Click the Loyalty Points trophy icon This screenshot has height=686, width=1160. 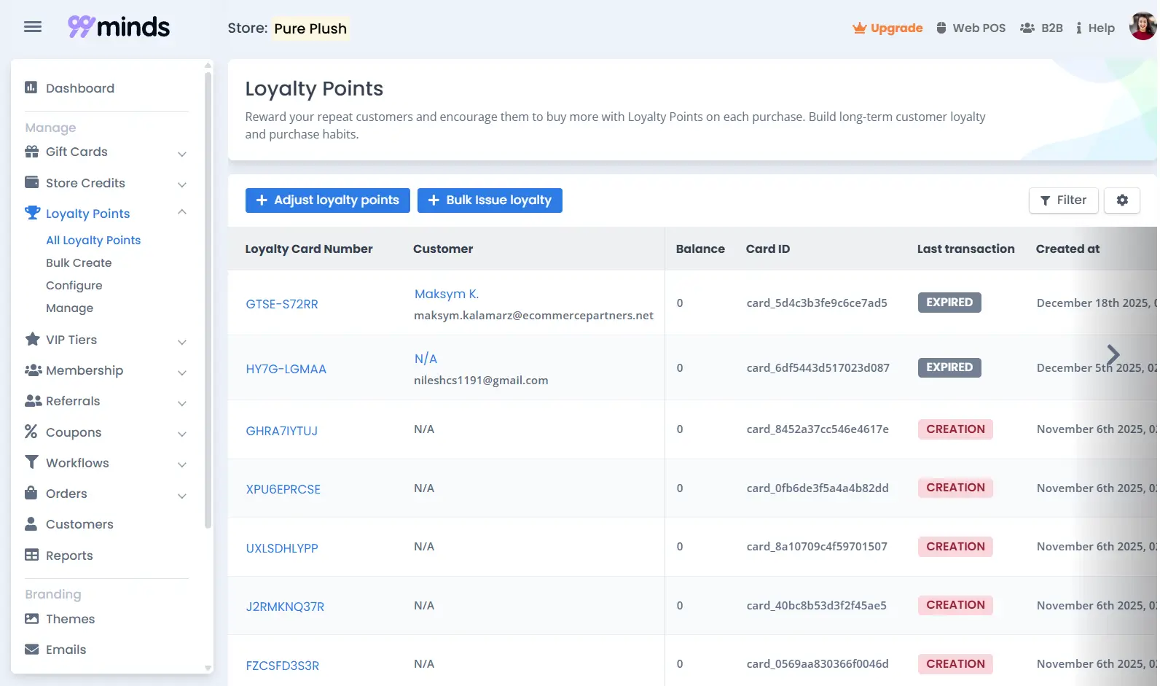(x=32, y=213)
